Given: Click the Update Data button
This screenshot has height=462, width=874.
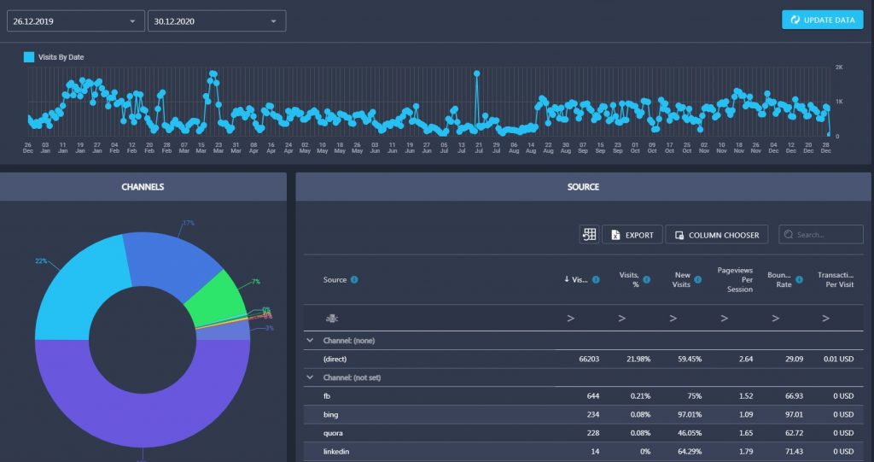Looking at the screenshot, I should pos(822,20).
